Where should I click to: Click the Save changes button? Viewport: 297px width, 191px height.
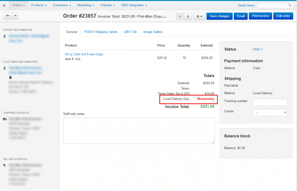point(219,16)
